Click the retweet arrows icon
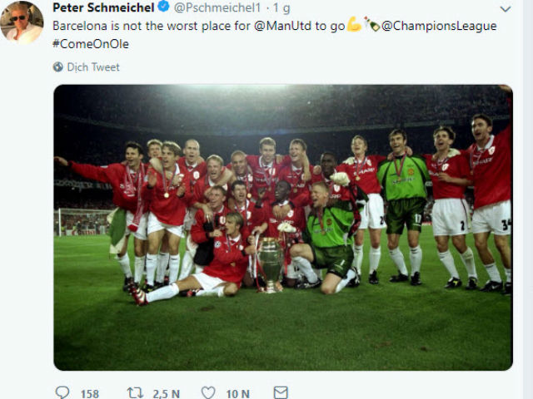The height and width of the screenshot is (399, 533). [x=135, y=392]
